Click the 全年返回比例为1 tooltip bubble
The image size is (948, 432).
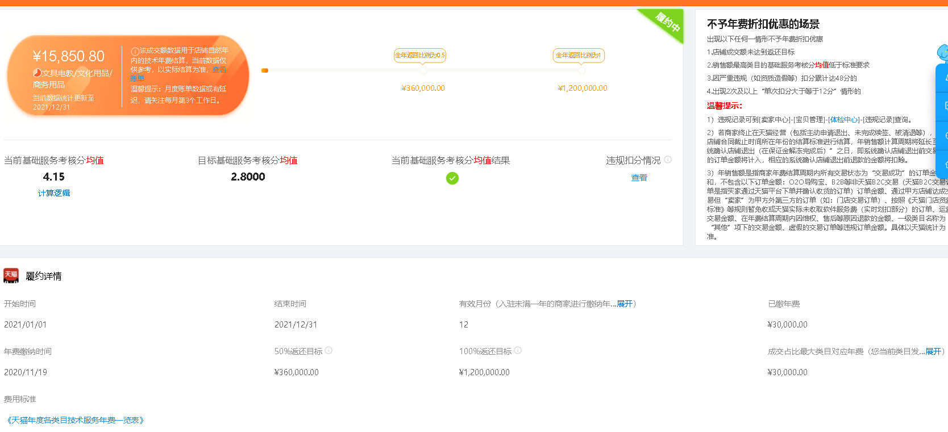(x=579, y=55)
